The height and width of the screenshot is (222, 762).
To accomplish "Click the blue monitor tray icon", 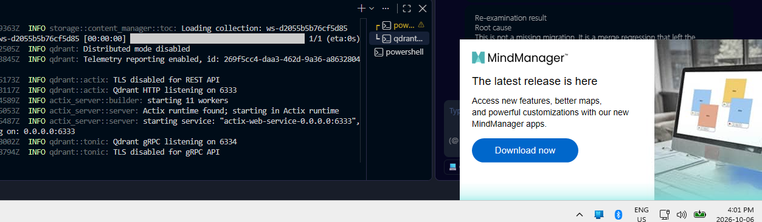I will click(x=598, y=214).
